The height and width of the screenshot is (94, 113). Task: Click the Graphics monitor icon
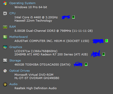tap(5, 47)
